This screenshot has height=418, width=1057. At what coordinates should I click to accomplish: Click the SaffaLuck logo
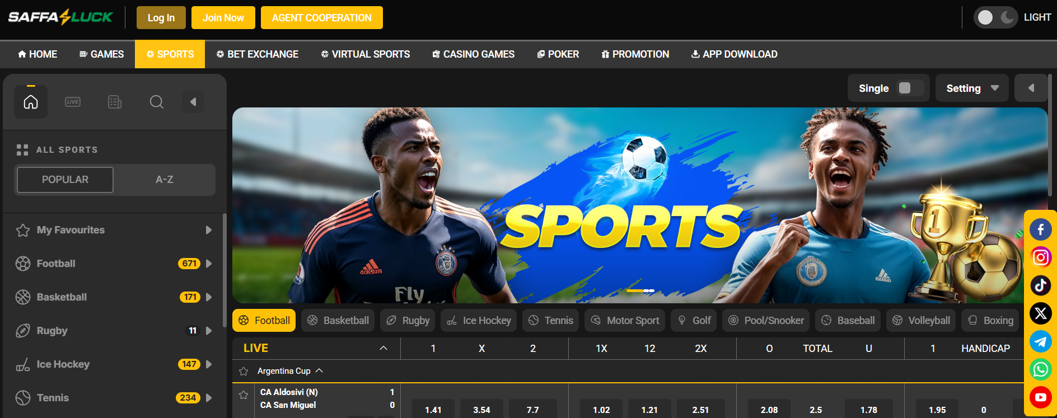tap(60, 17)
